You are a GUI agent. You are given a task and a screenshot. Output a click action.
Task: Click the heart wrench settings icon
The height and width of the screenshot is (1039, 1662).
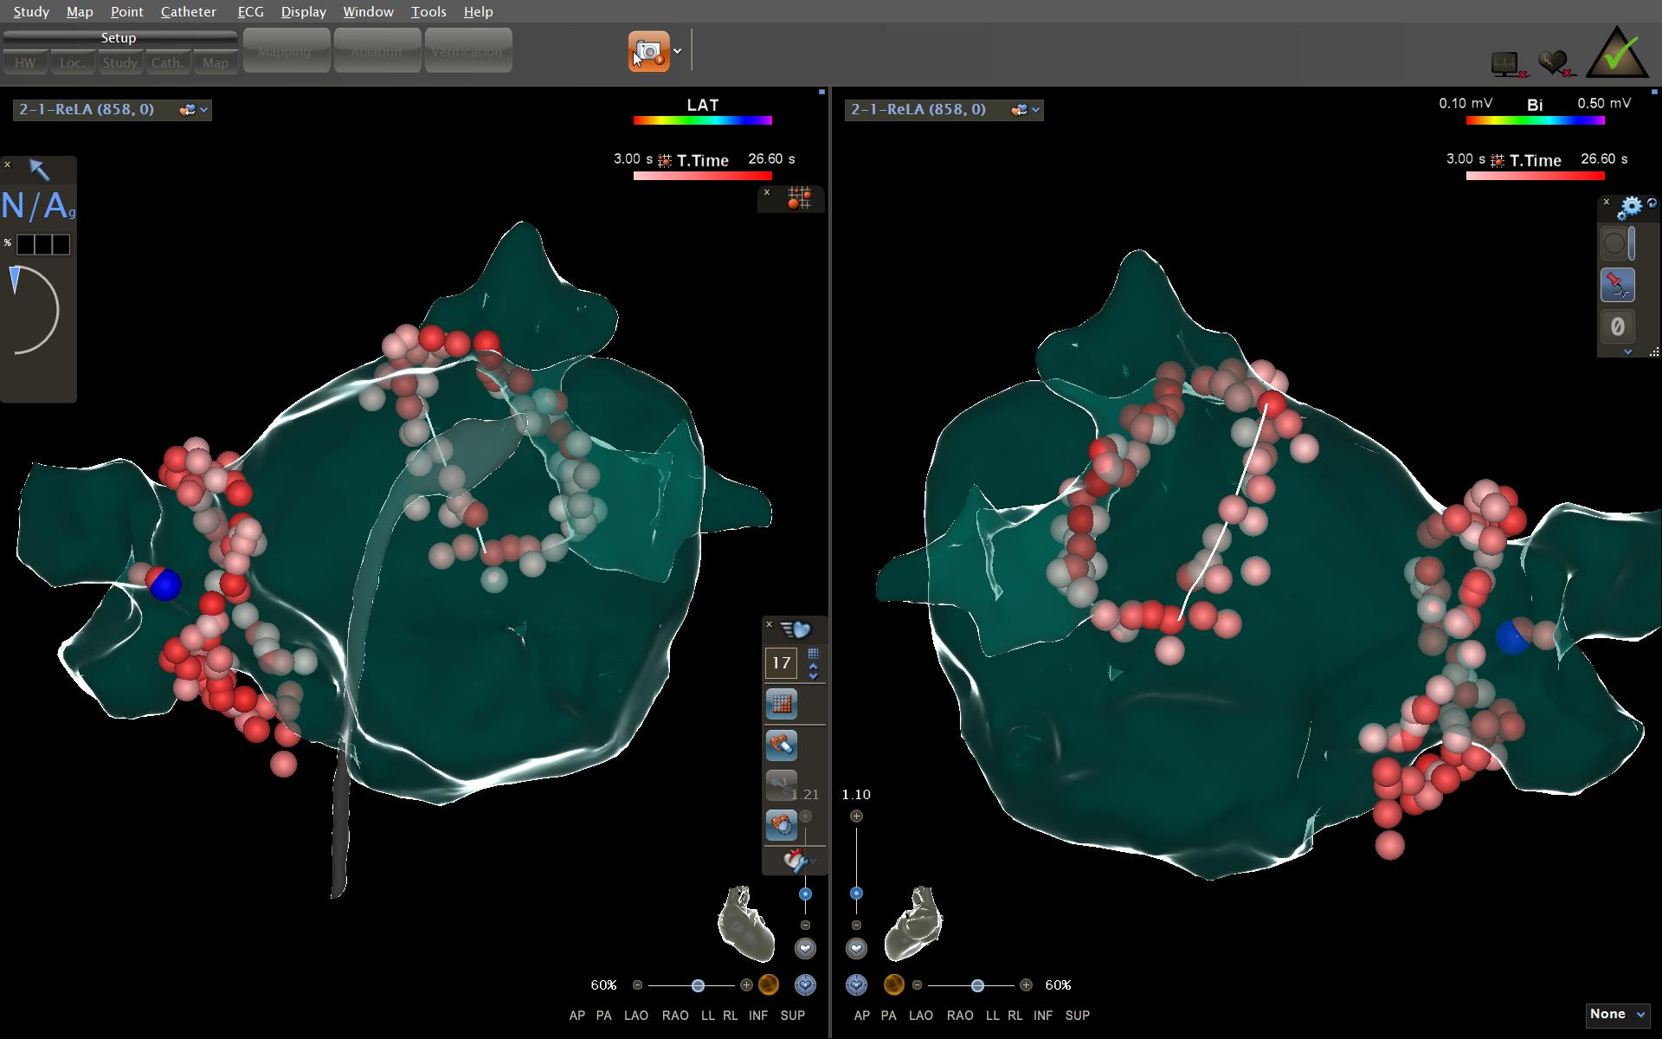point(795,861)
